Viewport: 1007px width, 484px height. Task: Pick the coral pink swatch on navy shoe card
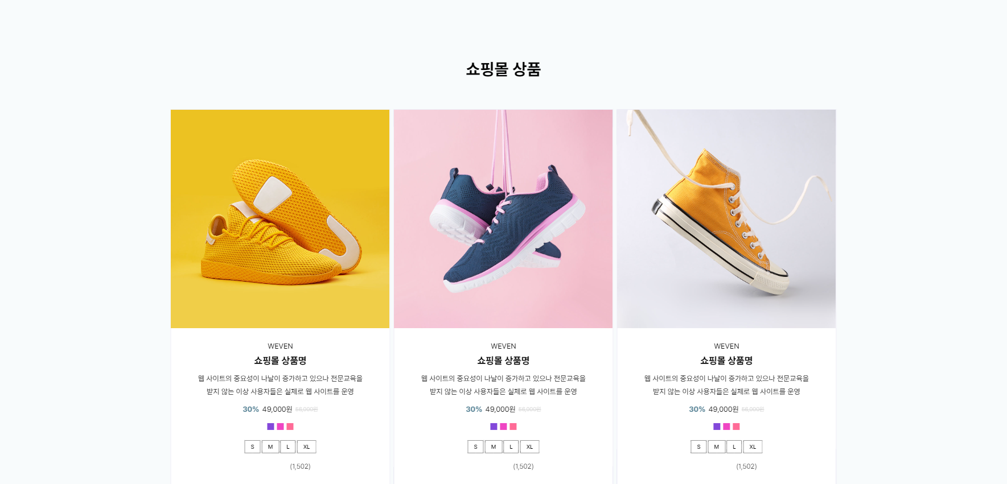513,427
